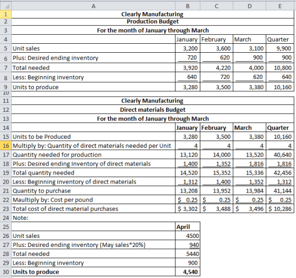This screenshot has height=278, width=296.
Task: Click 'Multiply by: Quantity of direct materials needed per Unit'
Action: [92, 146]
